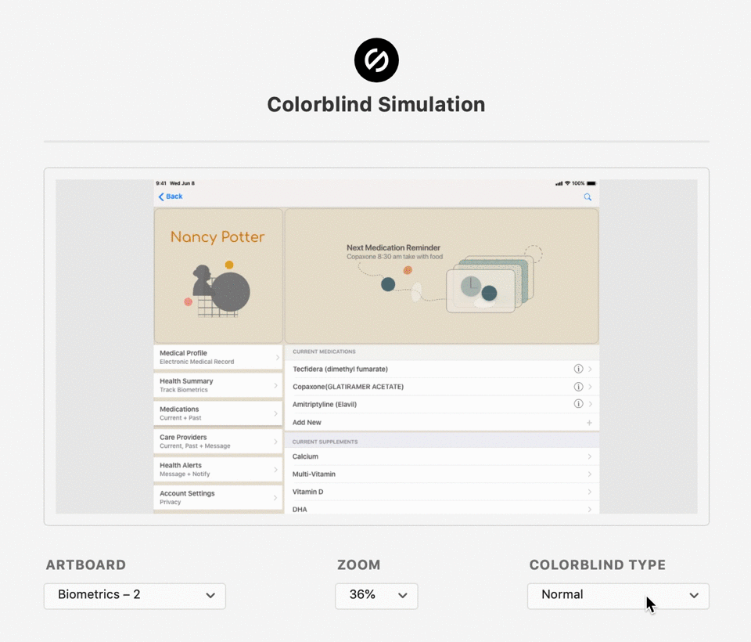Click the Nancy Potter profile card
The width and height of the screenshot is (751, 642).
[x=217, y=274]
